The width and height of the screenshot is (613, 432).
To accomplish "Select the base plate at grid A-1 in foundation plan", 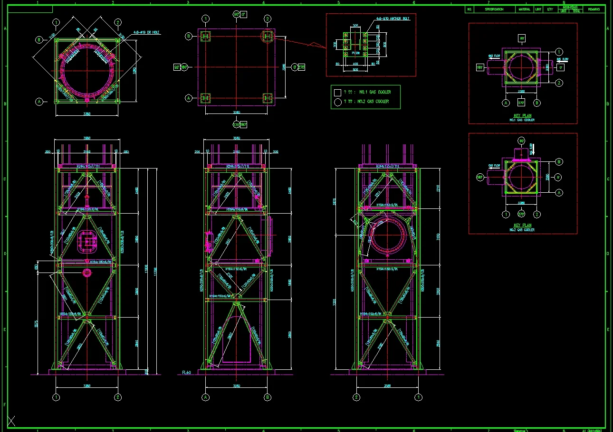I will [205, 98].
